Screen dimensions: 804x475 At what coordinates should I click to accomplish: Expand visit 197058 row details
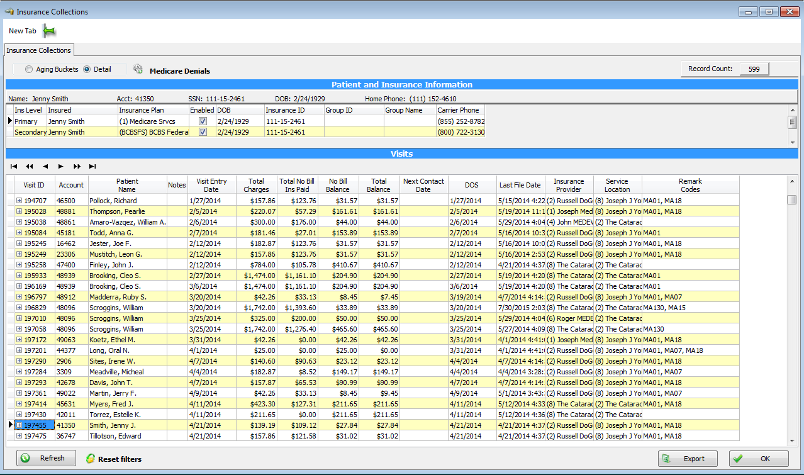point(19,329)
